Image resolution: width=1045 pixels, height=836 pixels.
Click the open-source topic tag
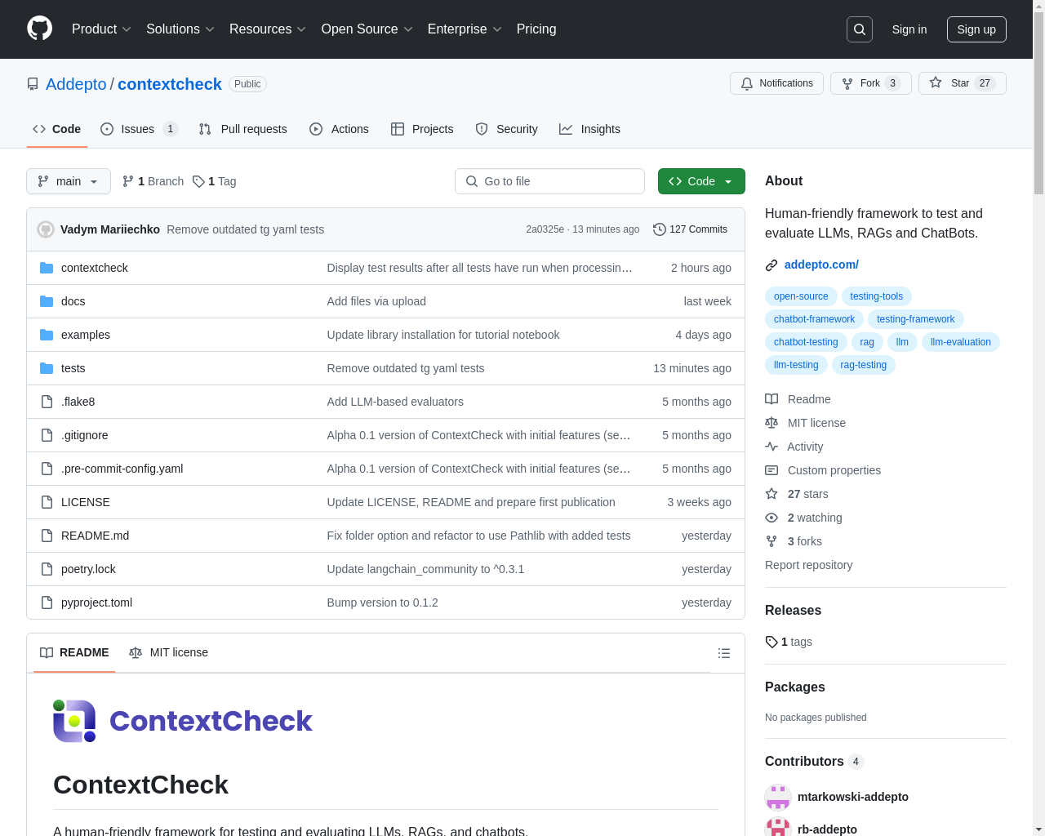point(801,296)
